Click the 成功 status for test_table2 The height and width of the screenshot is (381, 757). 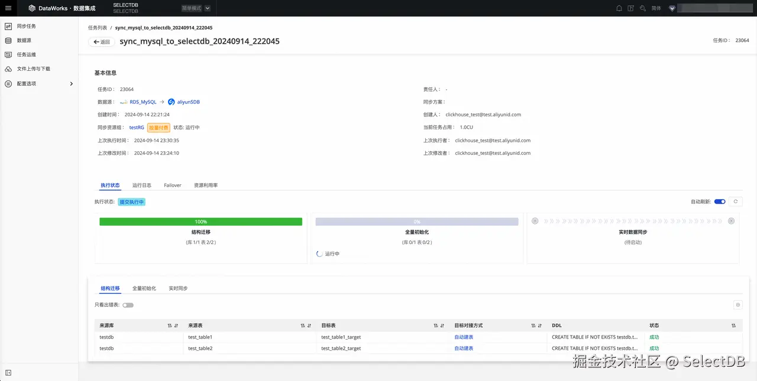click(x=654, y=349)
